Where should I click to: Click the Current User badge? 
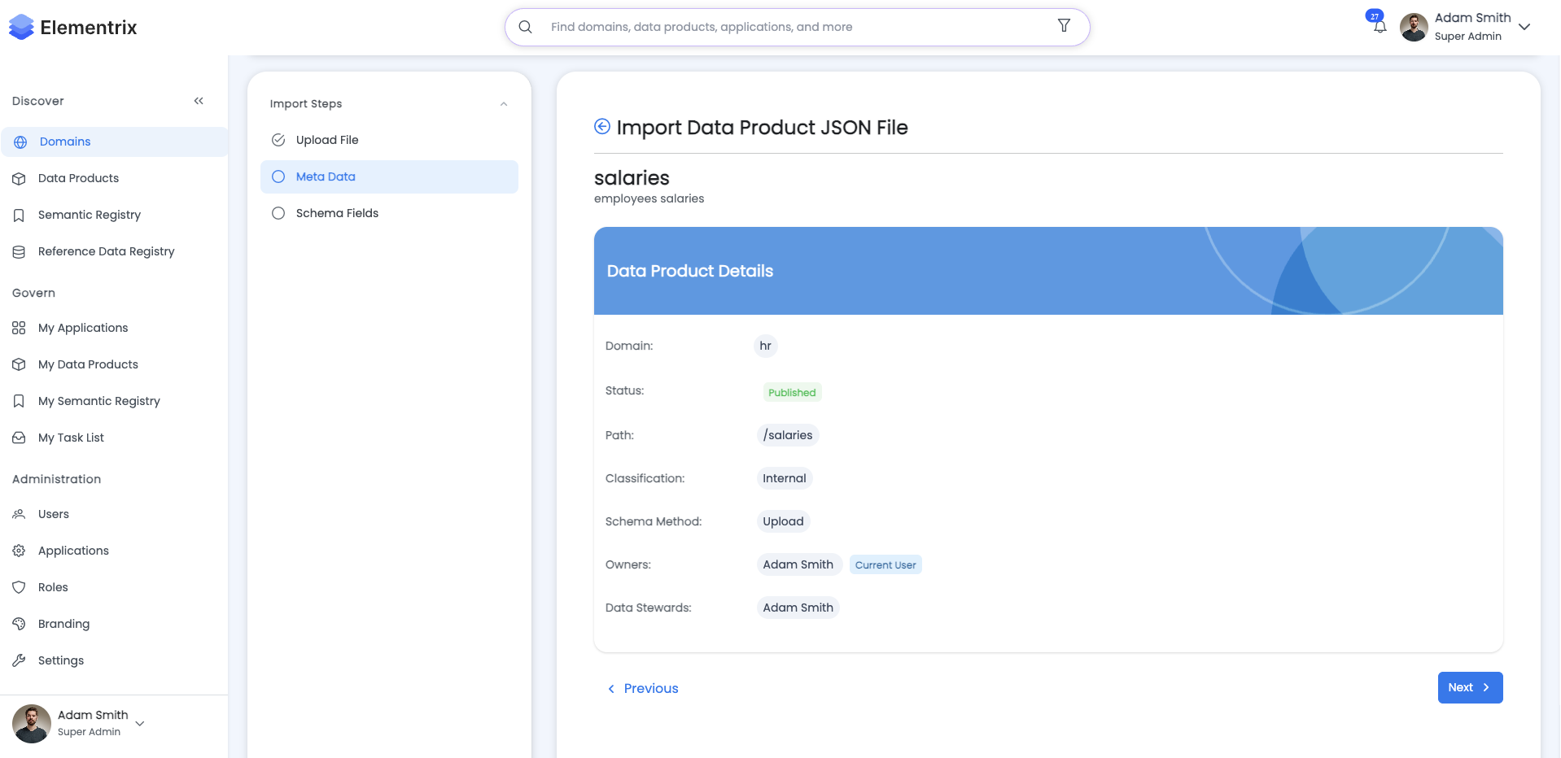(x=885, y=564)
